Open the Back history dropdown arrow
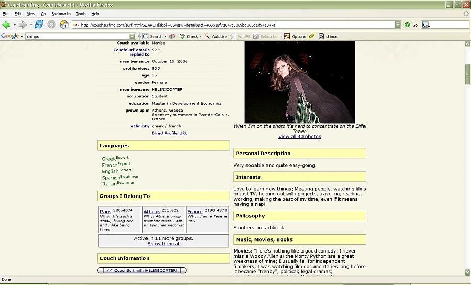This screenshot has height=285, width=471. point(14,25)
